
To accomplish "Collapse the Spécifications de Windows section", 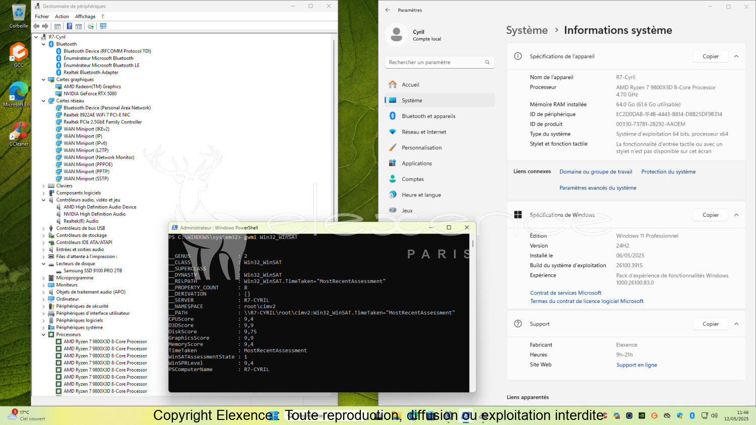I will pyautogui.click(x=736, y=215).
